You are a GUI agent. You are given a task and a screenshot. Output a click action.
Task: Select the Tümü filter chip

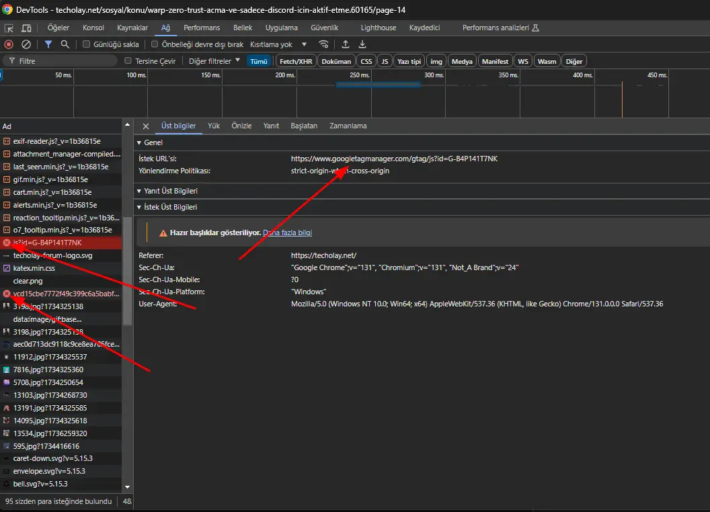click(x=259, y=61)
